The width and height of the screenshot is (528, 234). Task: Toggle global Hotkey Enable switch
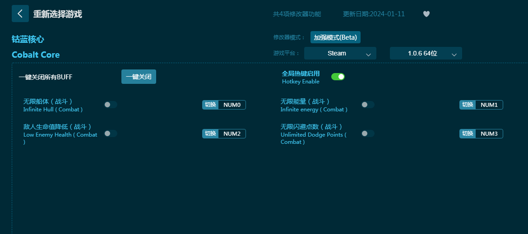coord(338,77)
